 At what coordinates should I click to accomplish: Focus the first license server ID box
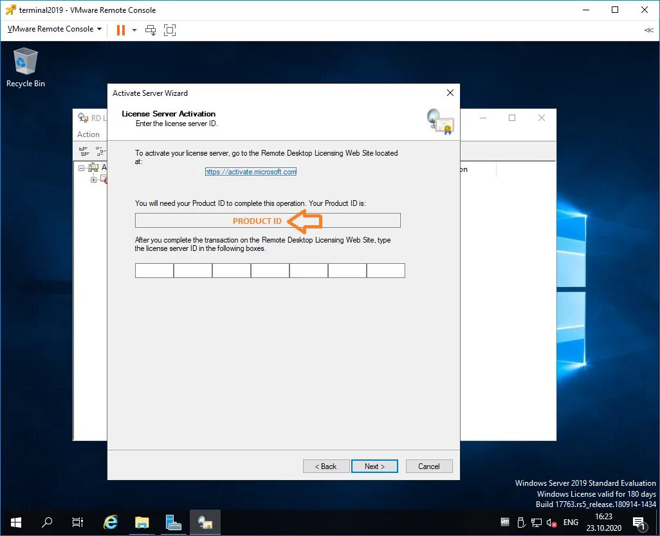click(x=154, y=270)
